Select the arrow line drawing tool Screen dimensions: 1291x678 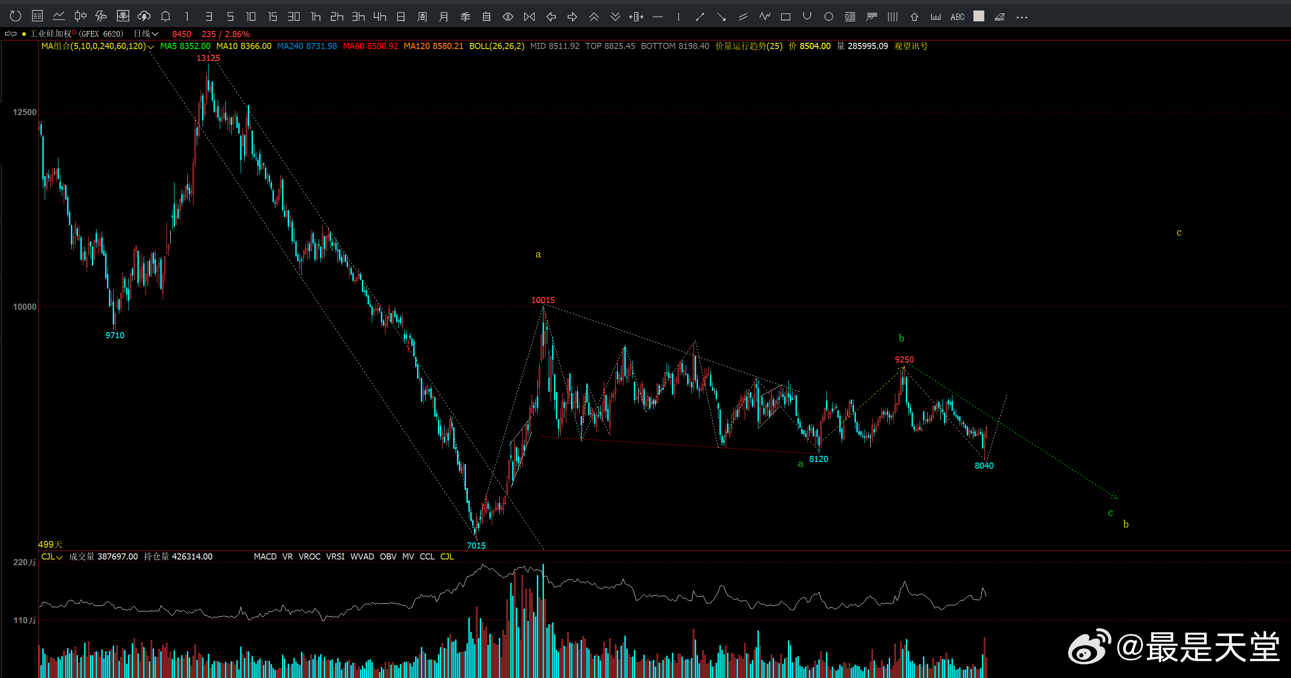[722, 17]
